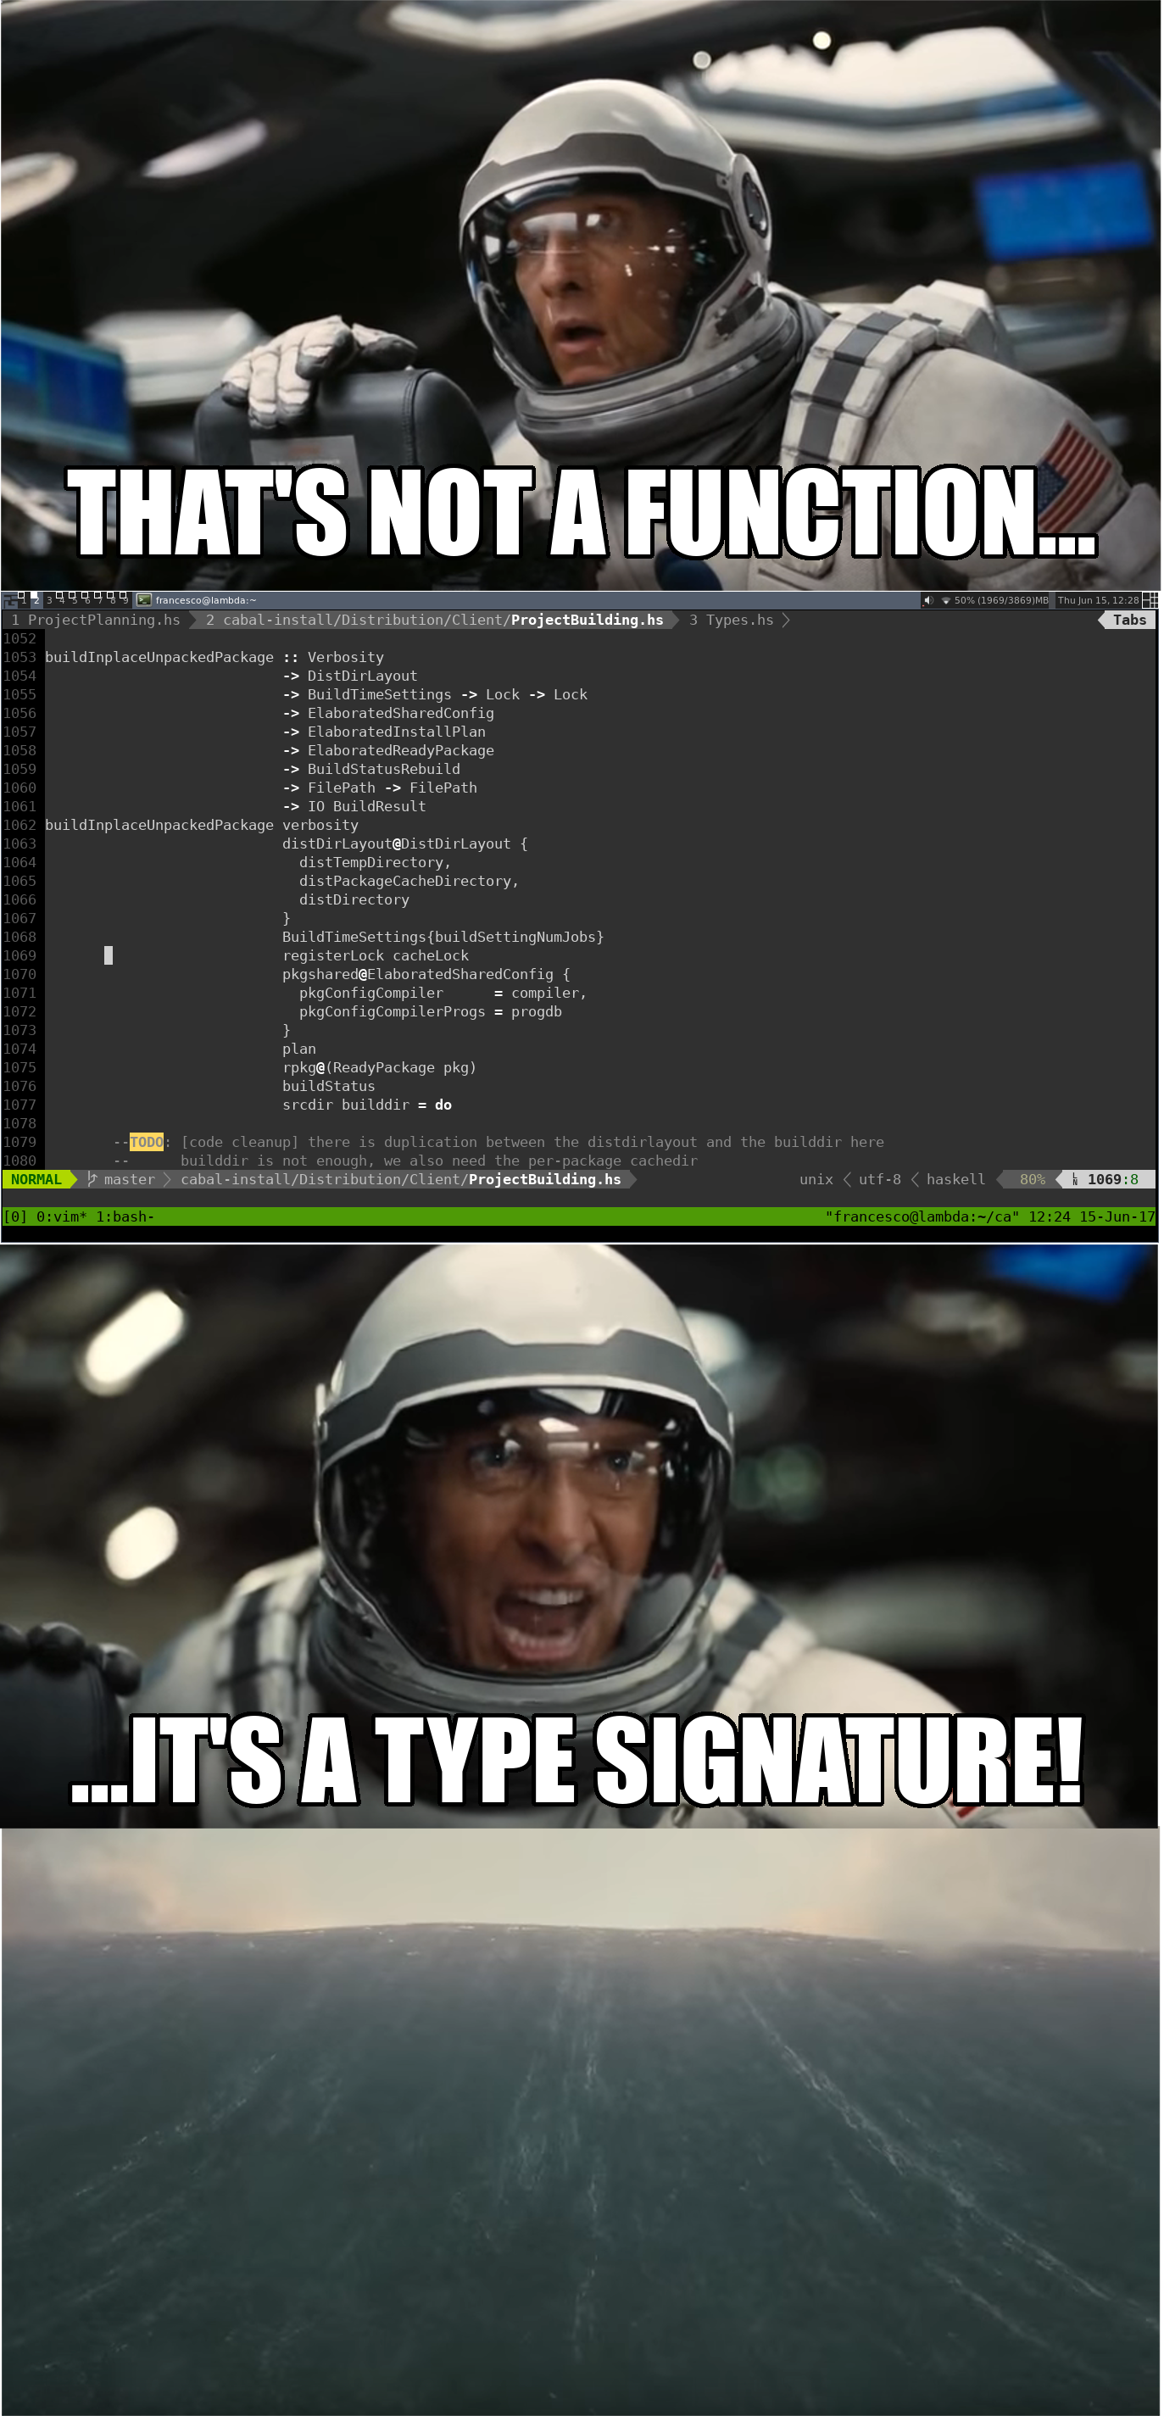Switch to workspace tag 2
1164x2416 pixels.
click(x=36, y=600)
